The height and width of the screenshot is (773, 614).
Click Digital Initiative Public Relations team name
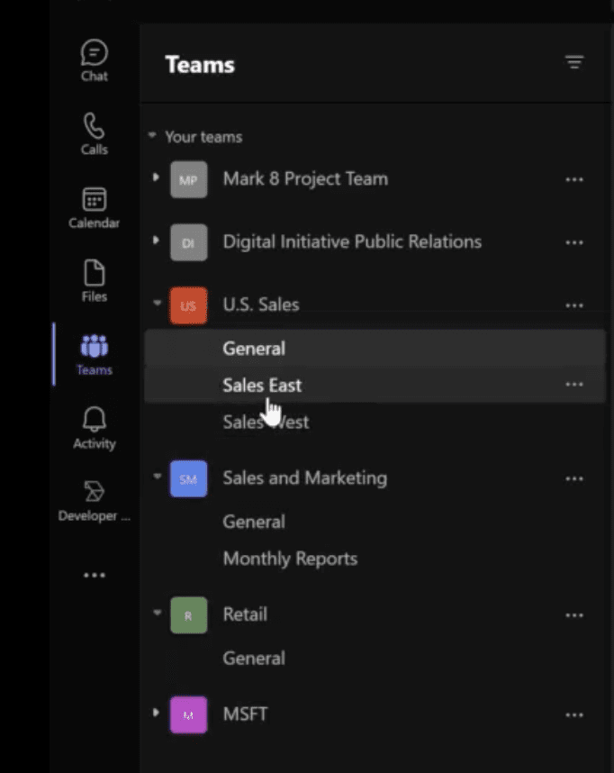pos(352,242)
